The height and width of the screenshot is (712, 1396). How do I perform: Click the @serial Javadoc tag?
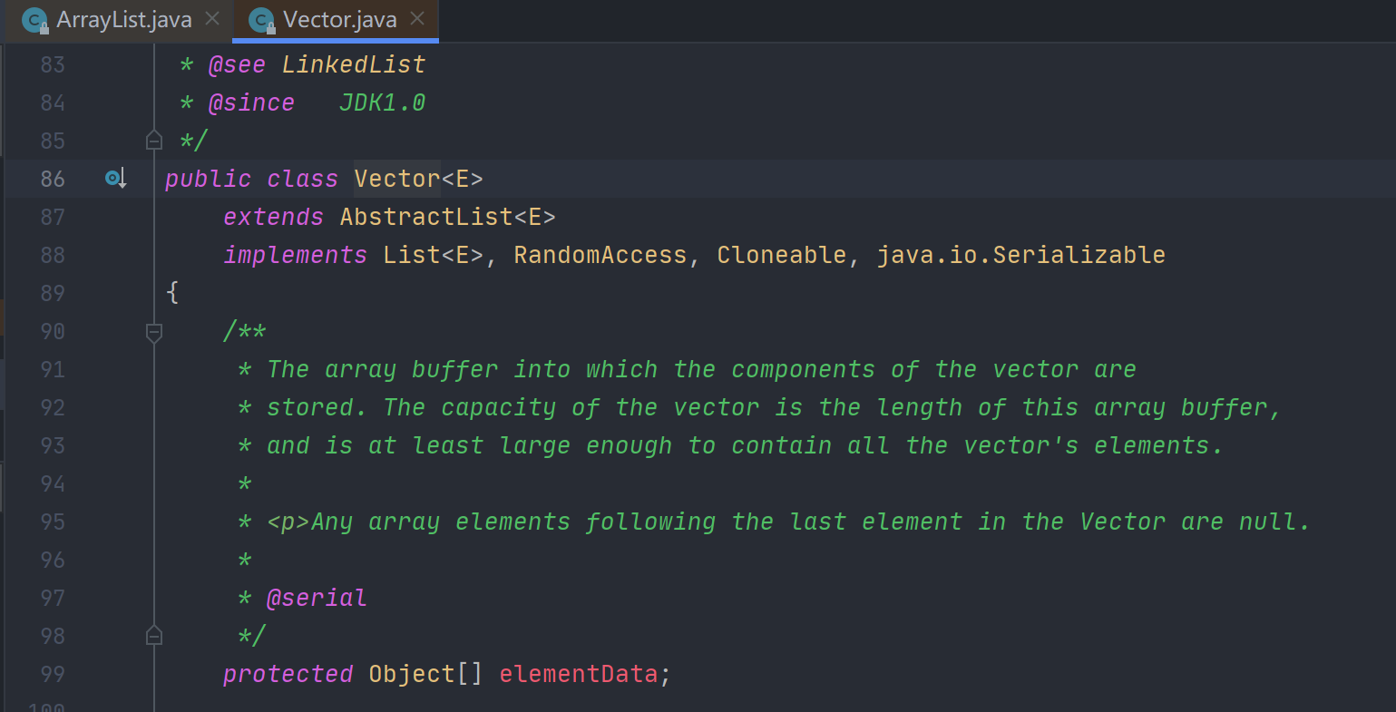(x=317, y=598)
